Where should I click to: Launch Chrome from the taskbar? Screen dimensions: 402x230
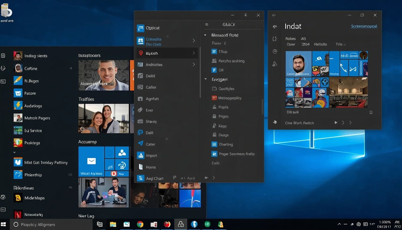tap(140, 224)
